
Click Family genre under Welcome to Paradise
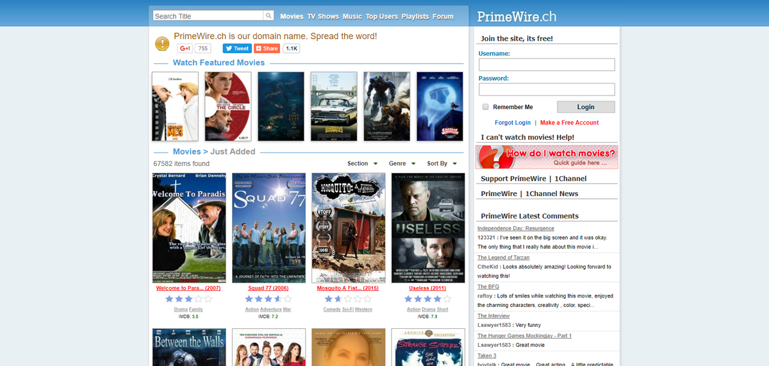(196, 310)
